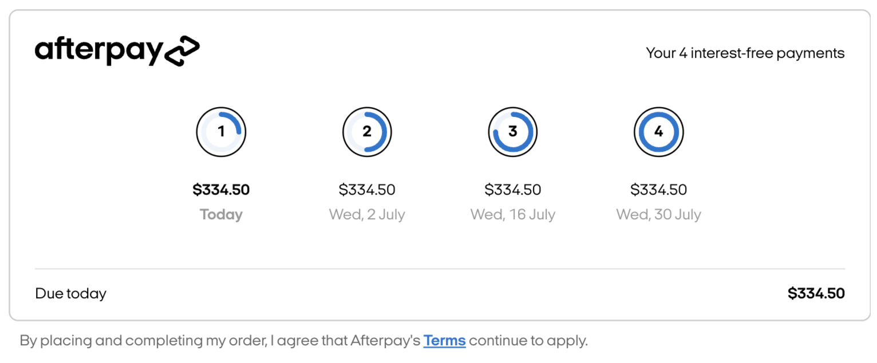Click the second installment's $334.50 amount
This screenshot has height=363, width=877.
click(x=367, y=189)
